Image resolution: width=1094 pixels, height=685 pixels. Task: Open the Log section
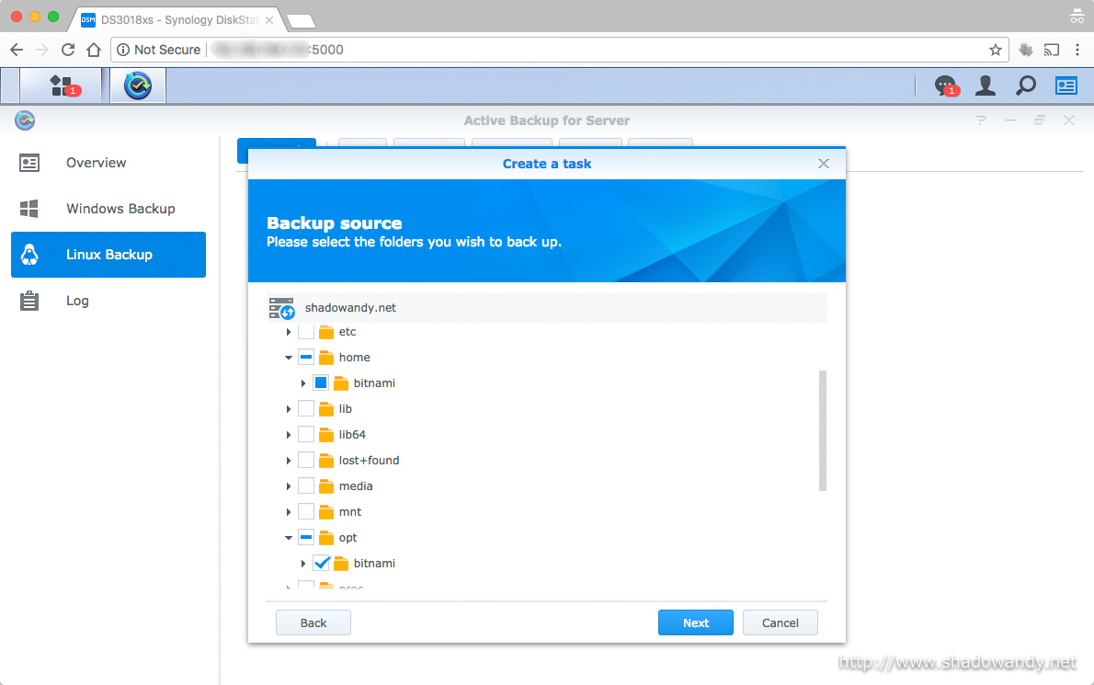[108, 301]
